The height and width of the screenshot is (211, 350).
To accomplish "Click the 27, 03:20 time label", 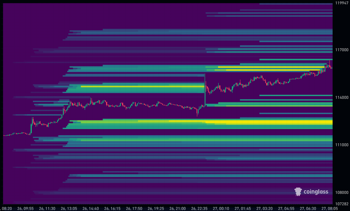I will [265, 209].
